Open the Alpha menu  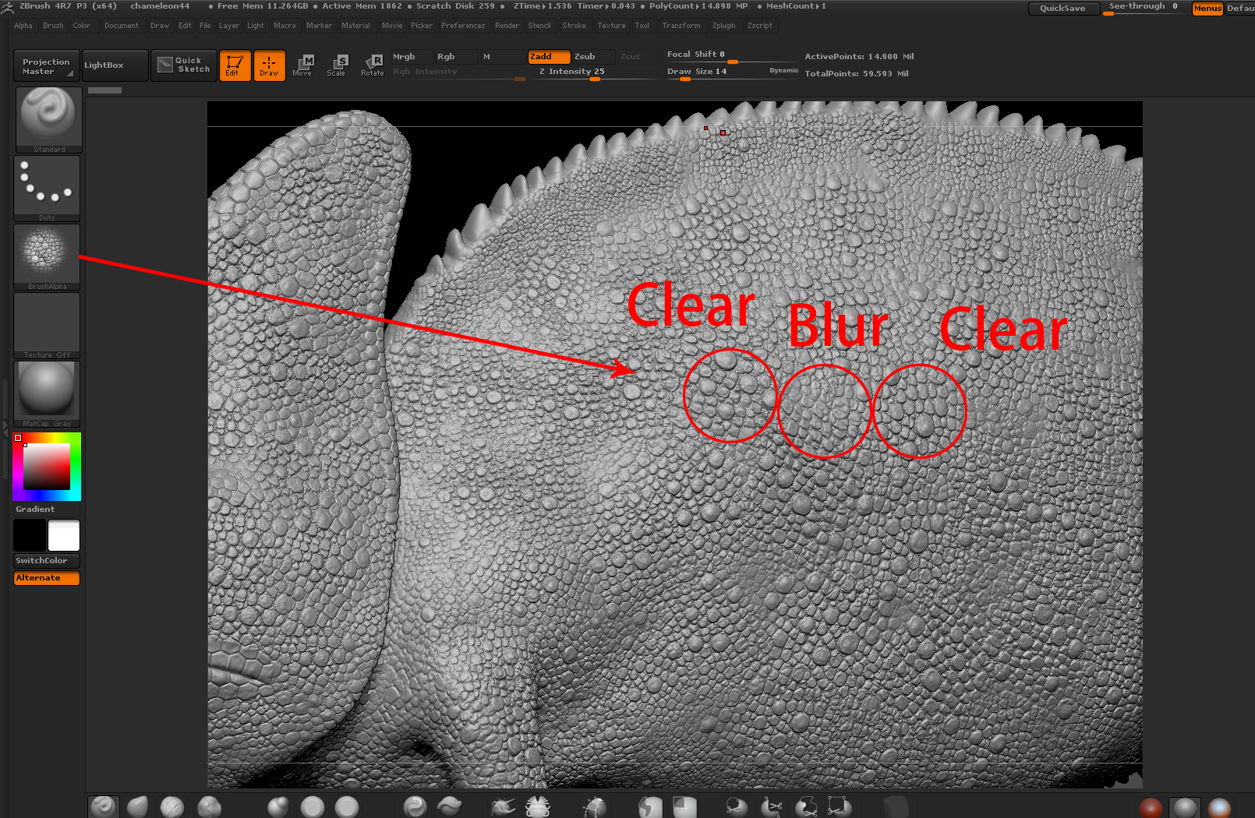[23, 26]
